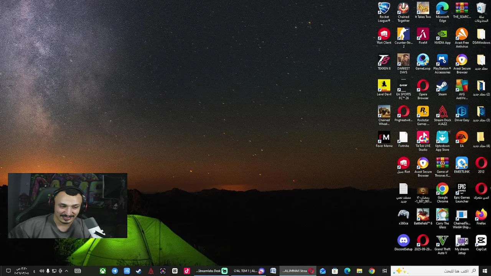Screen dimensions: 491x276
Task: Launch the Riot Client shortcut
Action: tap(384, 36)
